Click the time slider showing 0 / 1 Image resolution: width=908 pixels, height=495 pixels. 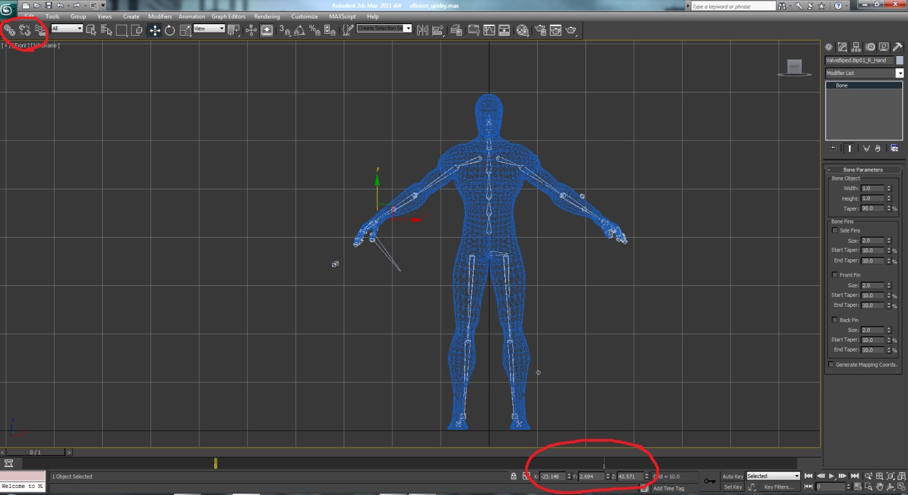click(36, 452)
